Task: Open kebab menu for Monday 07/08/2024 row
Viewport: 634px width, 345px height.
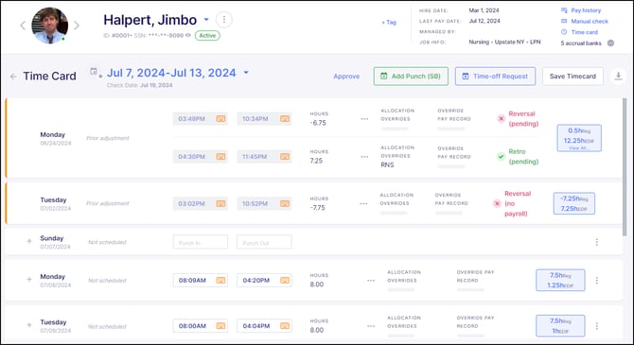Action: (x=597, y=281)
